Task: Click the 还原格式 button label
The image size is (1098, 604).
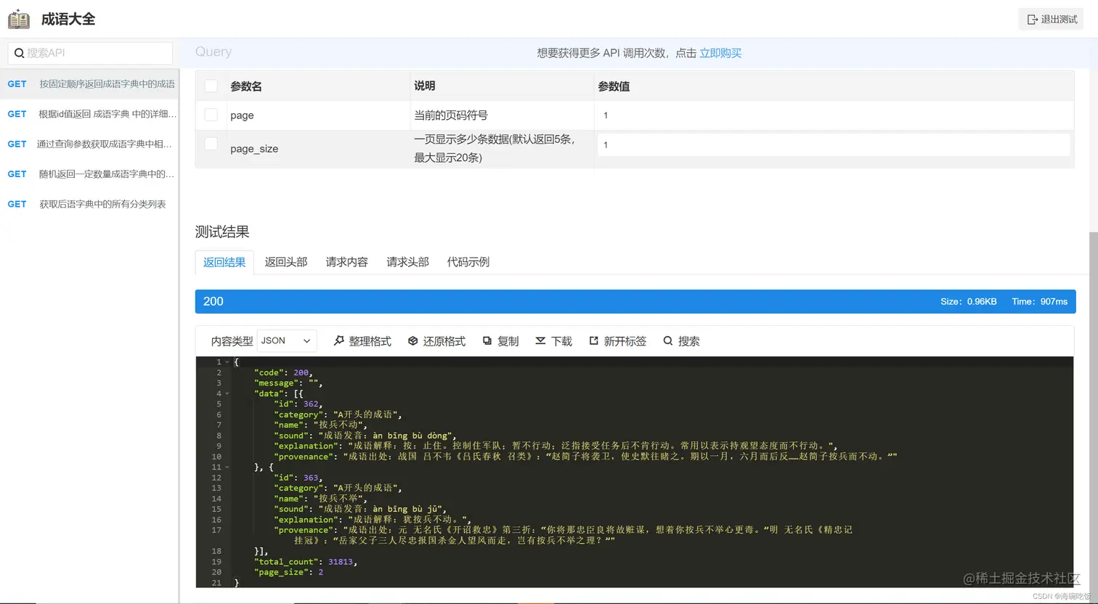Action: (444, 341)
